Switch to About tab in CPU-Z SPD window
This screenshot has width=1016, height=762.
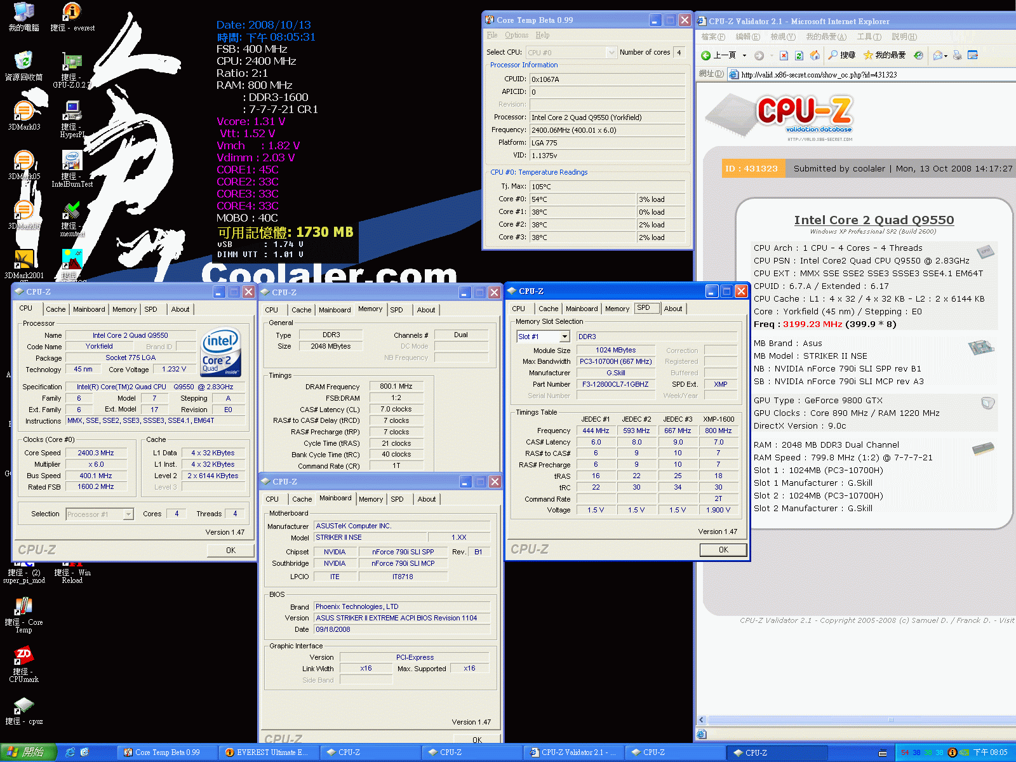click(x=673, y=309)
